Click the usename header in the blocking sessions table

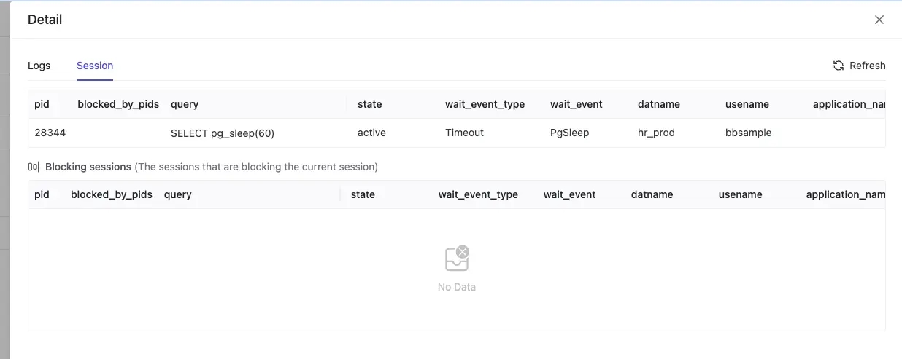[741, 194]
